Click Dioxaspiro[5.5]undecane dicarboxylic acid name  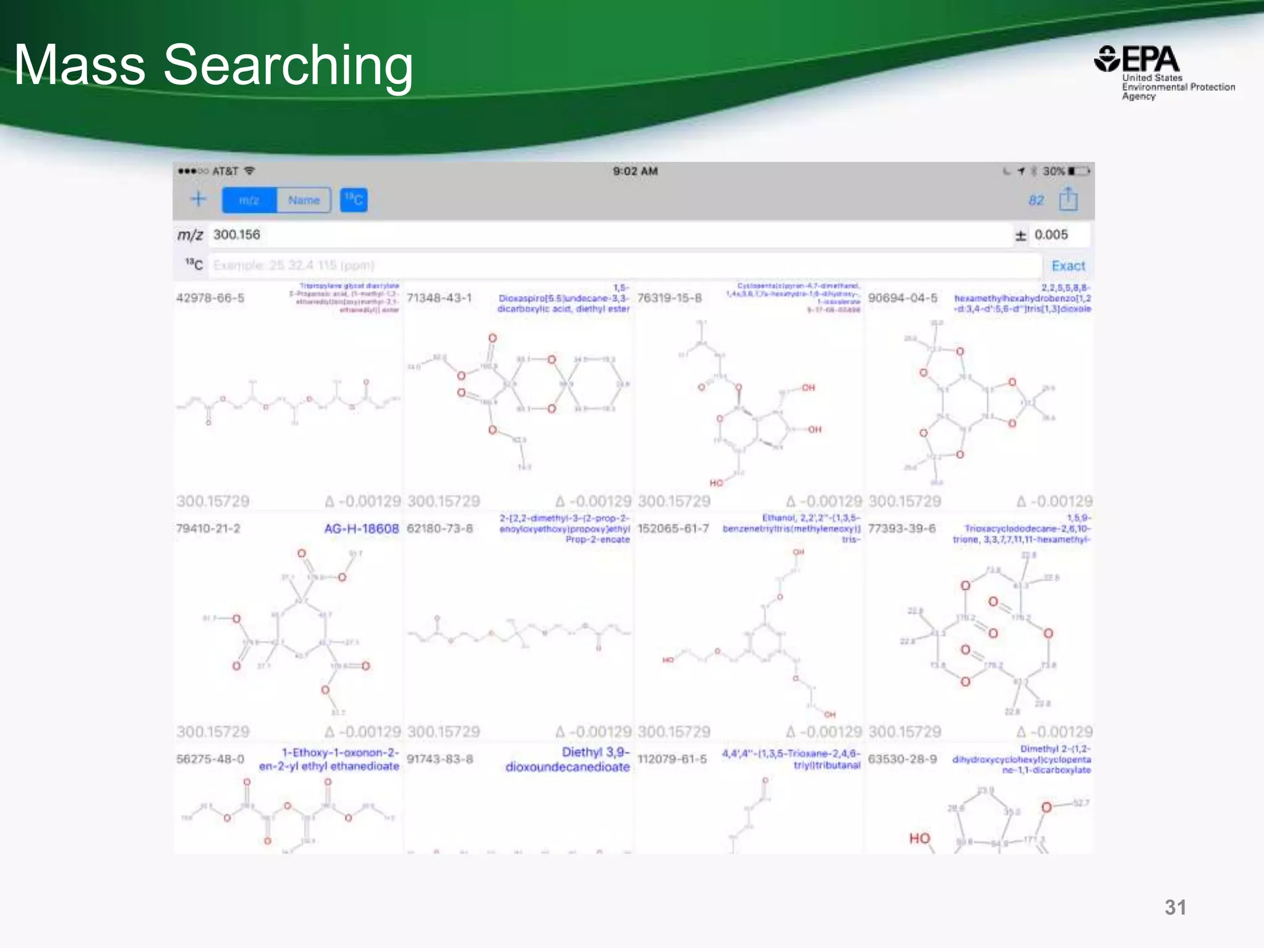point(563,298)
